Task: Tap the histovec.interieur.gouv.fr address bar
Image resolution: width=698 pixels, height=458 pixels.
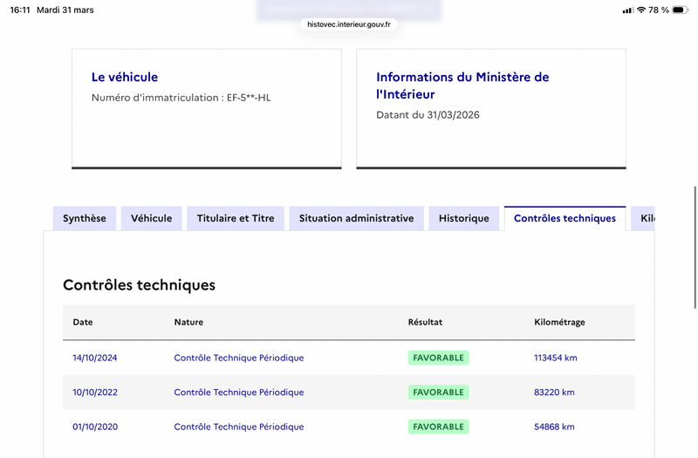Action: (349, 24)
